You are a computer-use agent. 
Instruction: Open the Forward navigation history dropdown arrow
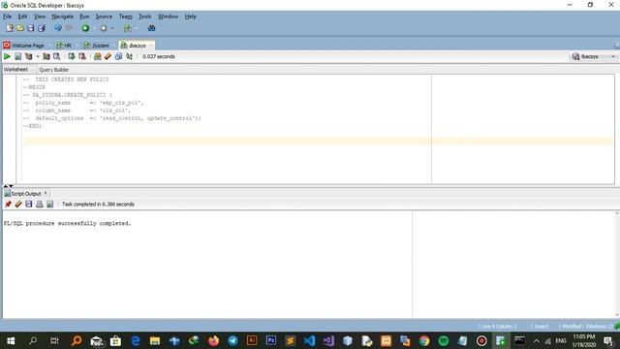(112, 28)
